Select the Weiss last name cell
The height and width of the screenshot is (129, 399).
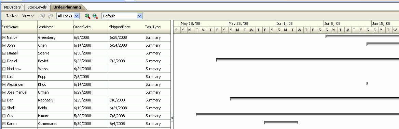(x=55, y=69)
